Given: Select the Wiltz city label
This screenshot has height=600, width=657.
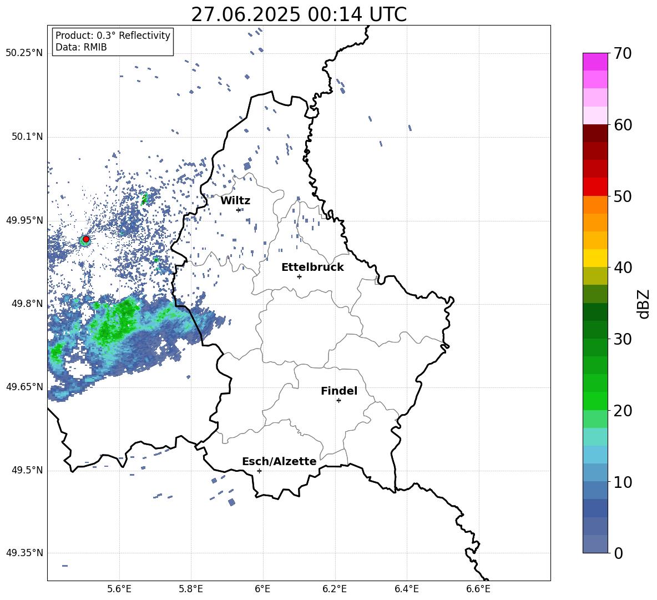Looking at the screenshot, I should (x=235, y=201).
